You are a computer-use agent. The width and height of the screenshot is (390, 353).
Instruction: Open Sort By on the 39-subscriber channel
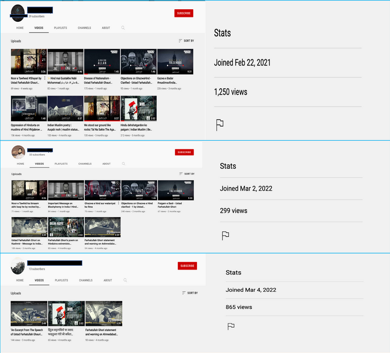tap(186, 41)
